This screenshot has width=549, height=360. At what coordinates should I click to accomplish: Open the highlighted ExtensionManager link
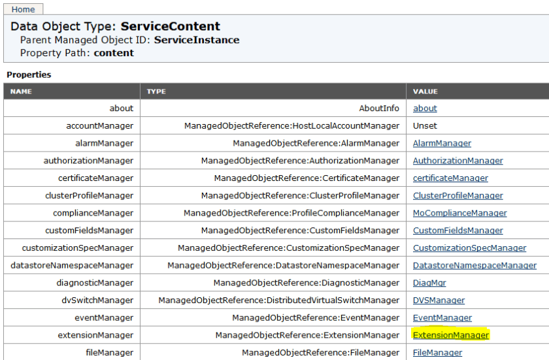pos(450,335)
